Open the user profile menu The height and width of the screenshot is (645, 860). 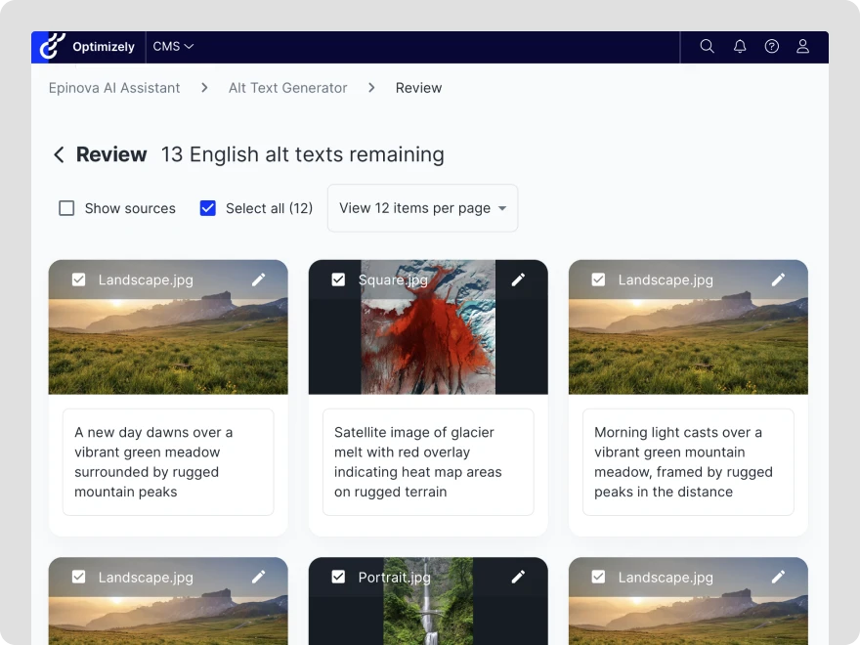tap(803, 47)
